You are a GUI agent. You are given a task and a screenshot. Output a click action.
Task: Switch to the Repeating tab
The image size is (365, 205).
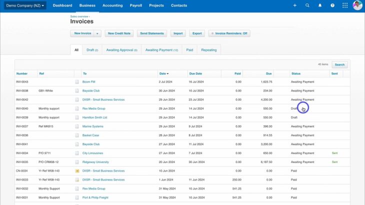point(209,50)
